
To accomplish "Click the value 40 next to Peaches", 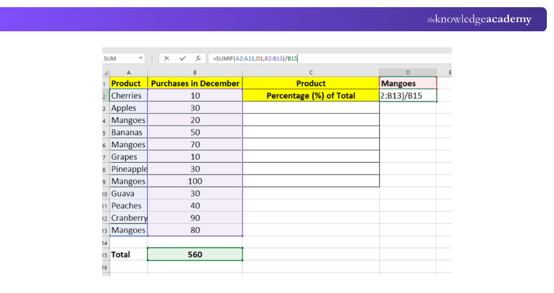I will (195, 206).
